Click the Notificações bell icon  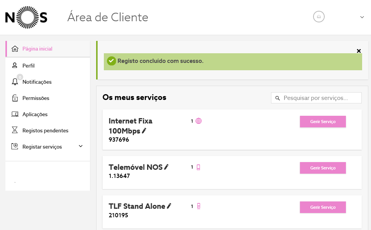(x=15, y=82)
